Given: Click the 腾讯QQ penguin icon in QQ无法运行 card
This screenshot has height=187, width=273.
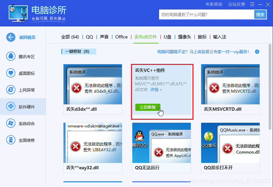Looking at the screenshot, I should [139, 136].
